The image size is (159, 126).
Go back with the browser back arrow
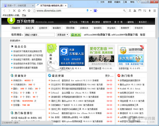click(x=4, y=11)
